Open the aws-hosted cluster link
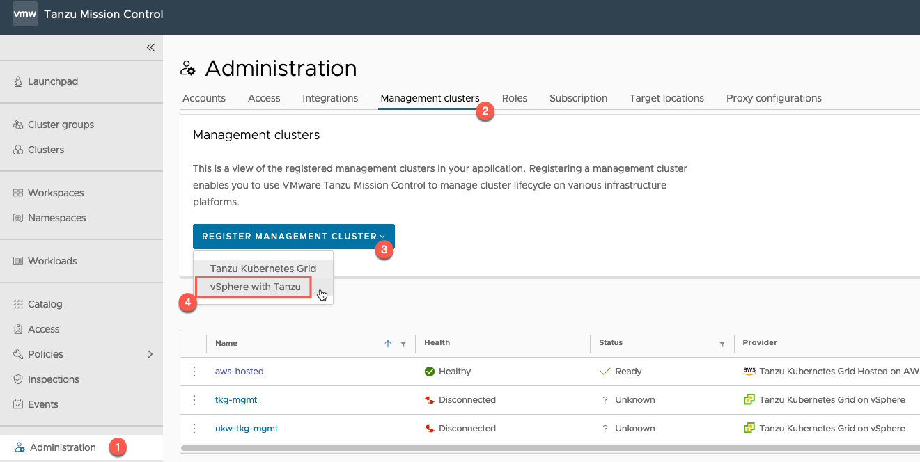 240,372
